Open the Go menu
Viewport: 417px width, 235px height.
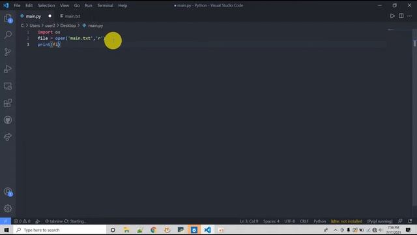pyautogui.click(x=77, y=5)
